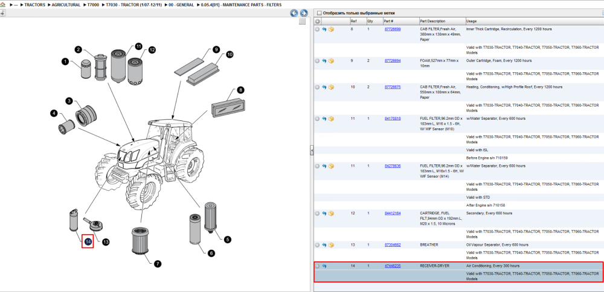This screenshot has height=292, width=604.
Task: Select callout 1 on the diagram
Action: (x=65, y=61)
